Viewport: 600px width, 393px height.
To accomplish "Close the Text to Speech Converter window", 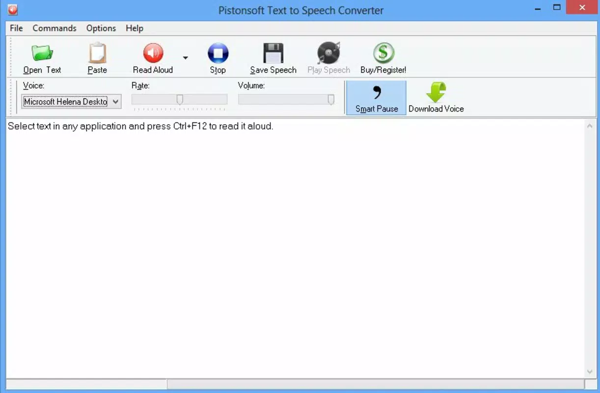I will (x=582, y=7).
